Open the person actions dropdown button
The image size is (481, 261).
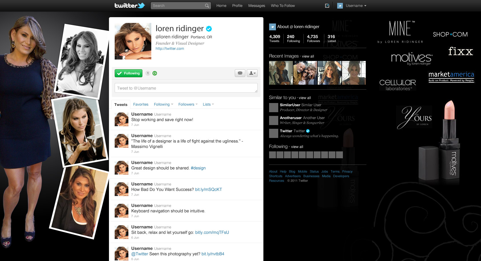tap(252, 73)
